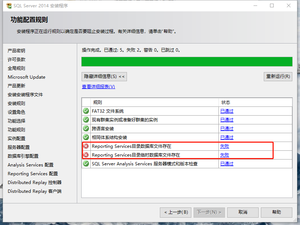Select 实例配置 step in sidebar
The width and height of the screenshot is (300, 225).
click(x=16, y=139)
